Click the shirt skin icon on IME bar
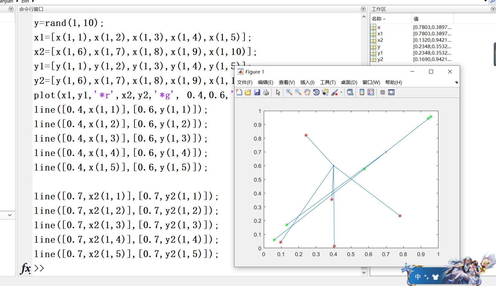The height and width of the screenshot is (286, 496). click(436, 277)
